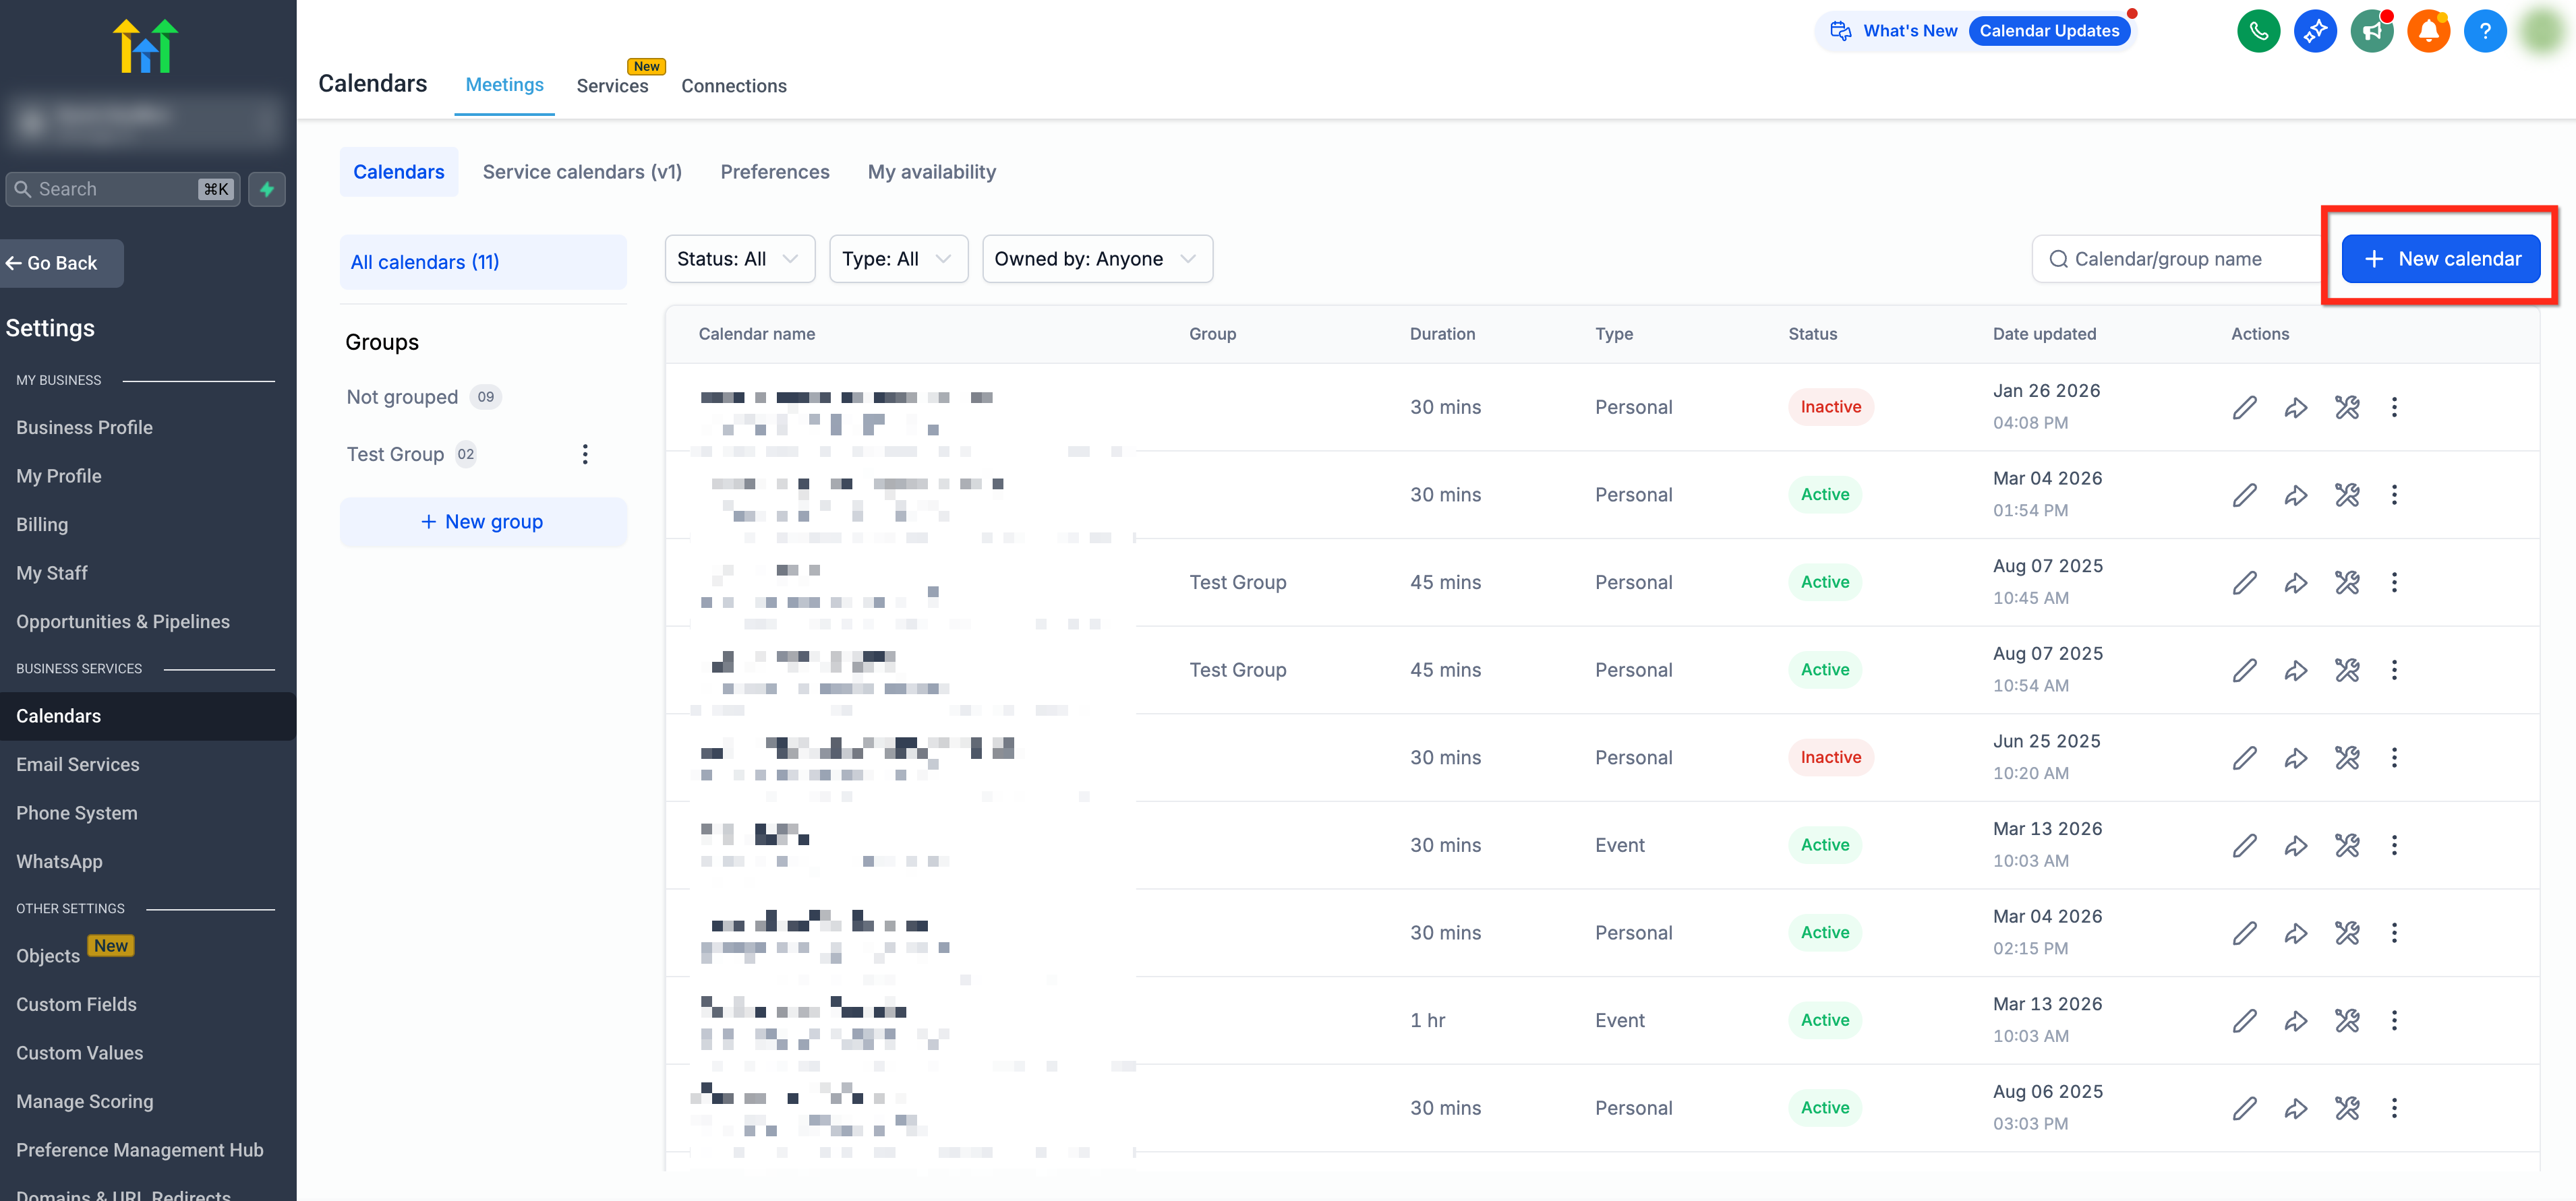The height and width of the screenshot is (1201, 2576).
Task: Switch to the Services tab
Action: 612,86
